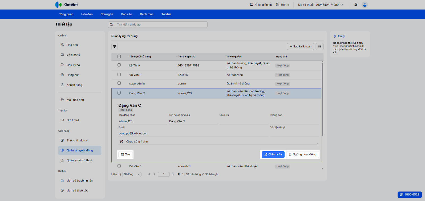Image resolution: width=425 pixels, height=201 pixels.
Task: Expand the rows-per-page '10 dòng' dropdown
Action: point(132,174)
